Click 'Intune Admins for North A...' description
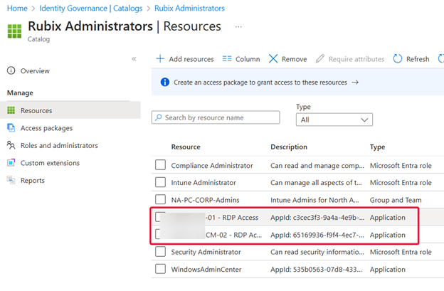This screenshot has width=444, height=291. (x=314, y=200)
